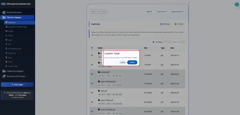The height and width of the screenshot is (115, 240).
Task: Click the 481.50 KB size value
Action: coord(147,112)
